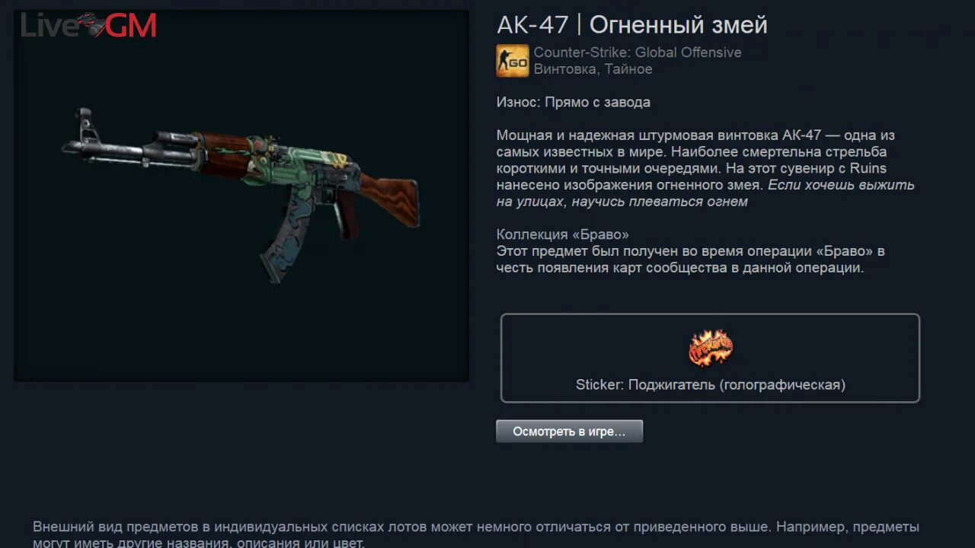Click the AK-47 | Огненный змей title

pyautogui.click(x=632, y=25)
